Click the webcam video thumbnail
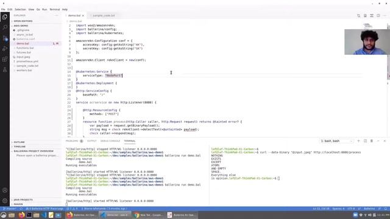The width and height of the screenshot is (390, 219). pyautogui.click(x=367, y=42)
